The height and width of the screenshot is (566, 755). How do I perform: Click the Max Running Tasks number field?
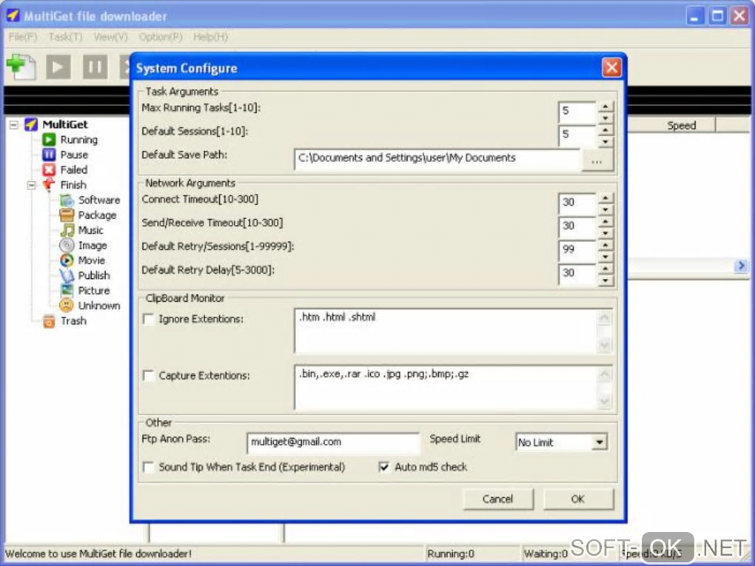coord(577,112)
